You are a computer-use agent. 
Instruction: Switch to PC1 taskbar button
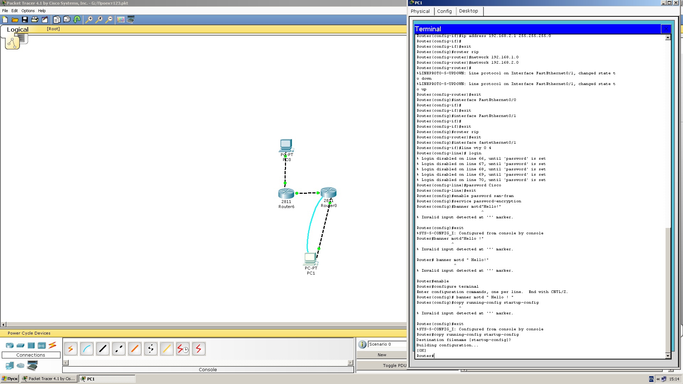107,379
